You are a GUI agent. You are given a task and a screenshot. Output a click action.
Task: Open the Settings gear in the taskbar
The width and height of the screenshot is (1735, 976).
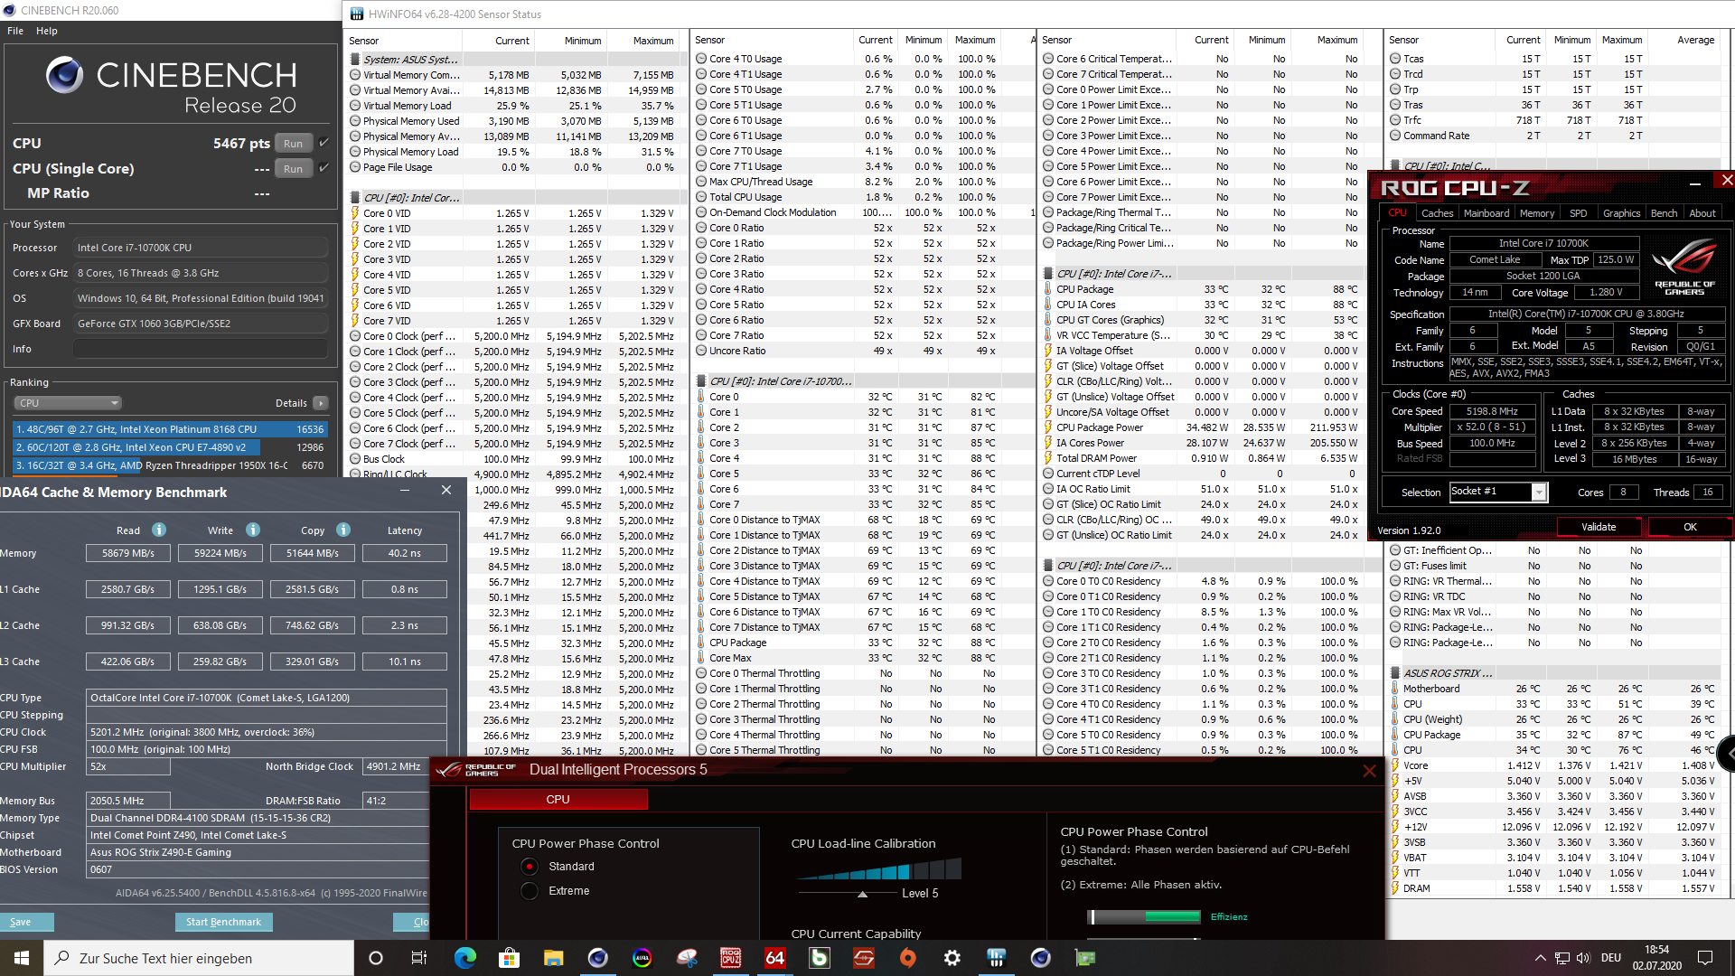(x=952, y=958)
